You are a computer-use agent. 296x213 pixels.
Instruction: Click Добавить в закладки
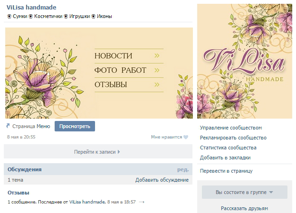[x=225, y=157]
